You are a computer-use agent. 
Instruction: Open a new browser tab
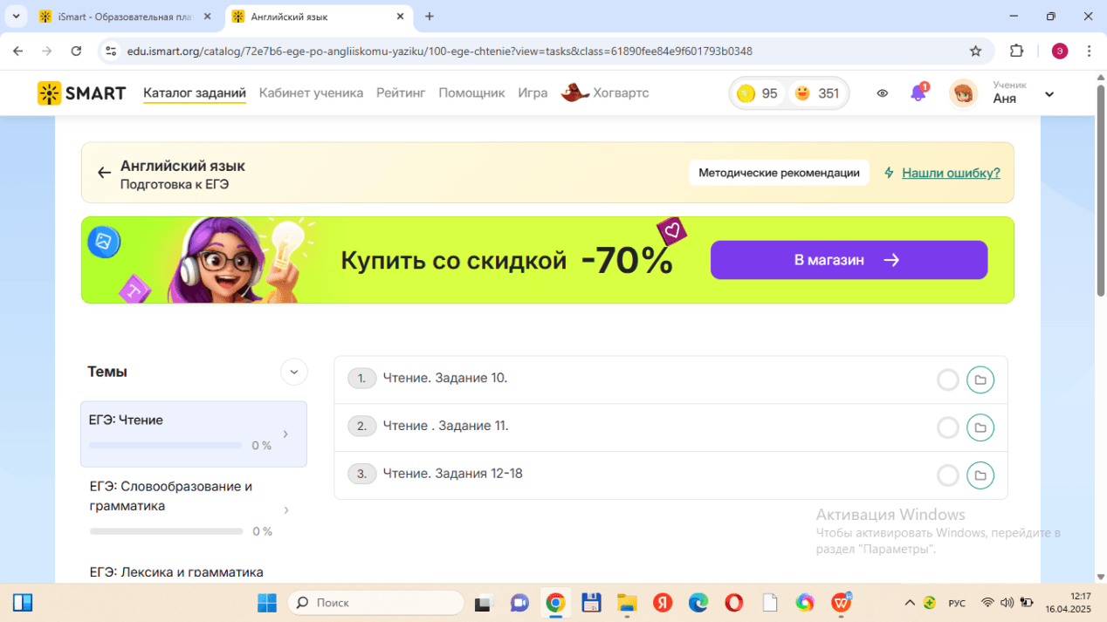click(x=430, y=17)
